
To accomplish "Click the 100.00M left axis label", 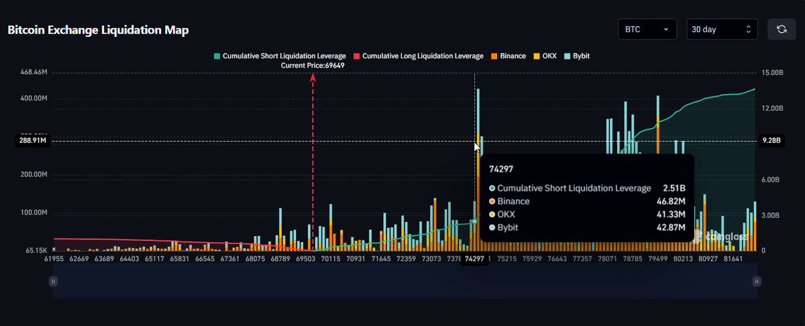I will pyautogui.click(x=35, y=213).
